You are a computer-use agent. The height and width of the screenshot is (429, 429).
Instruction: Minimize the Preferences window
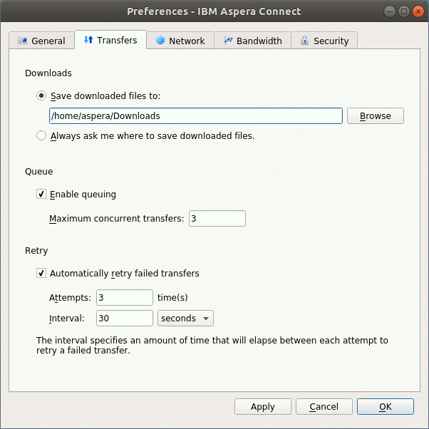coord(391,11)
